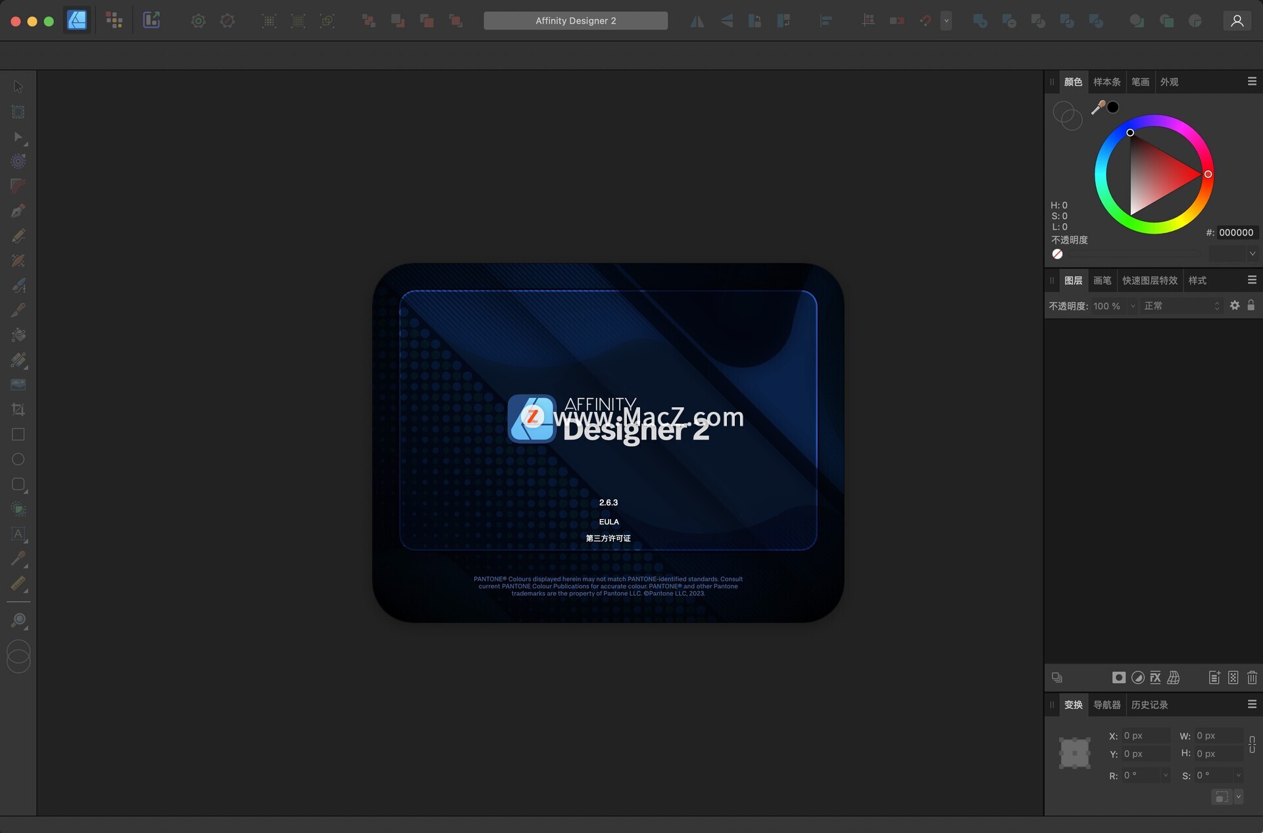Select the Measure ruler tool

pos(18,584)
